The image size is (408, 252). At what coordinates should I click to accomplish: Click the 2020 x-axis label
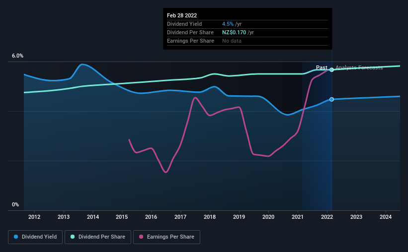click(x=268, y=217)
